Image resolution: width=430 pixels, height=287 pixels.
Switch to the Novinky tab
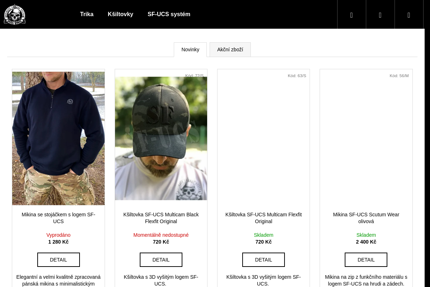[x=190, y=50]
